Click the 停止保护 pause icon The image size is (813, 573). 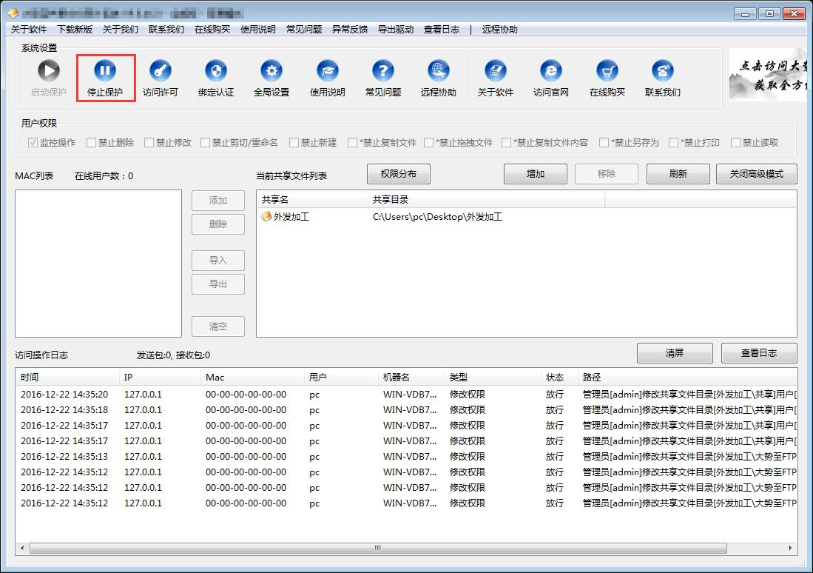105,71
